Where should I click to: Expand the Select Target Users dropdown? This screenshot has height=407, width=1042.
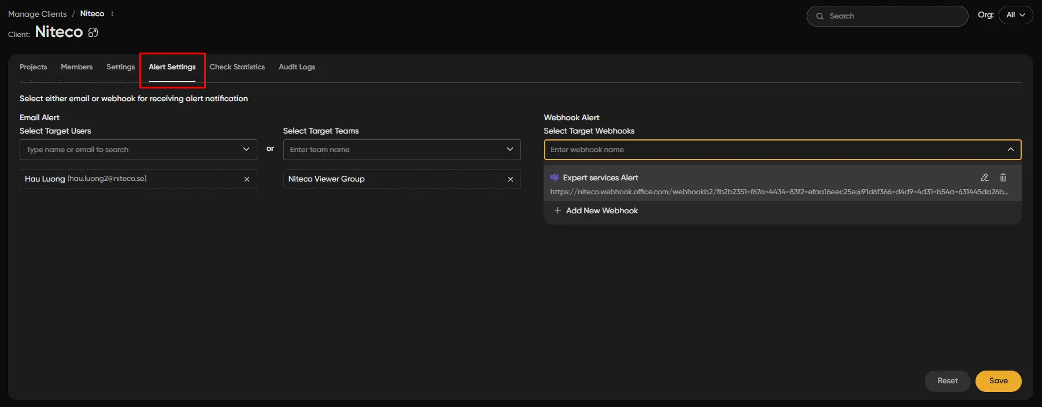tap(246, 149)
